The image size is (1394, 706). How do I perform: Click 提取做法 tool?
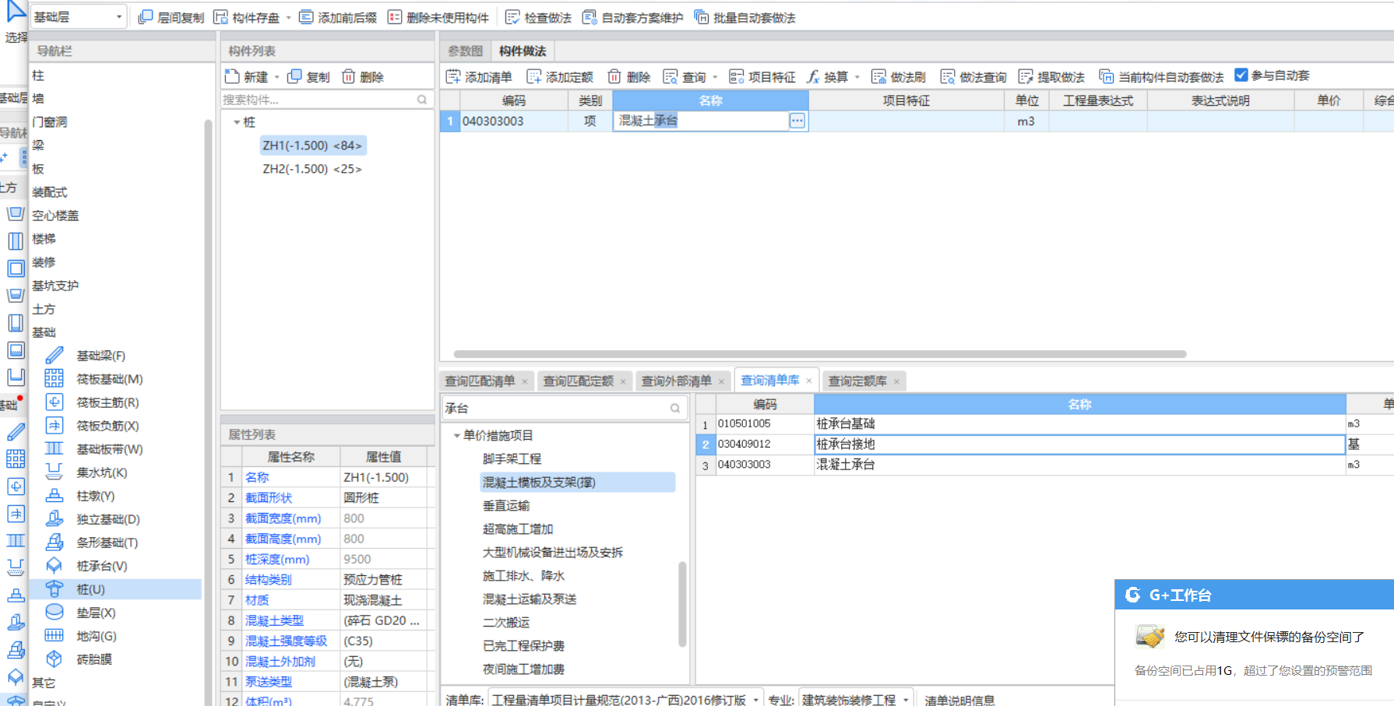1051,76
